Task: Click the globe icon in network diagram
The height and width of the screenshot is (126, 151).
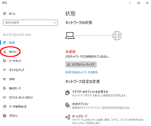Action: pyautogui.click(x=117, y=35)
